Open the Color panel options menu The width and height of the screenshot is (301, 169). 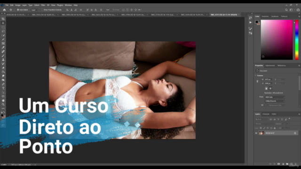pyautogui.click(x=299, y=16)
